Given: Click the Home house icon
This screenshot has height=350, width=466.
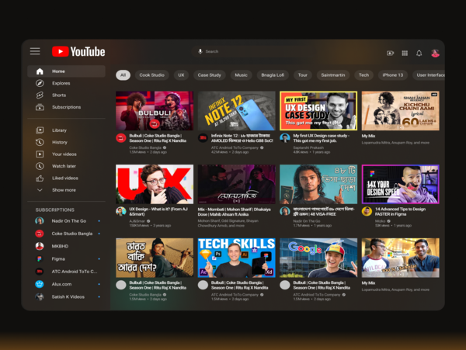Looking at the screenshot, I should [x=40, y=71].
